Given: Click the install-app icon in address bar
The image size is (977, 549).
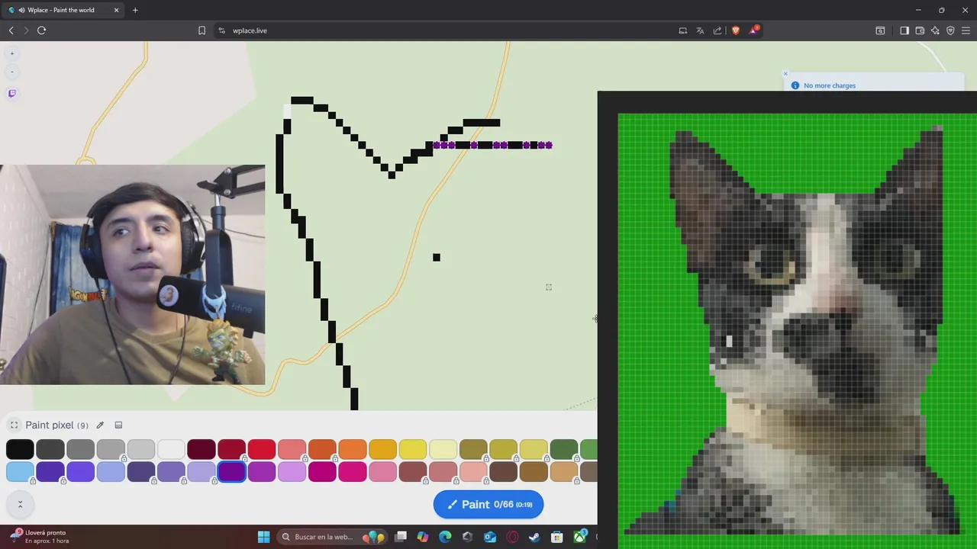Looking at the screenshot, I should (683, 30).
